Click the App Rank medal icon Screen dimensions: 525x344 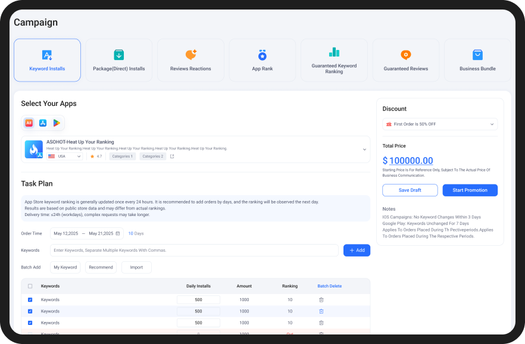(x=262, y=55)
